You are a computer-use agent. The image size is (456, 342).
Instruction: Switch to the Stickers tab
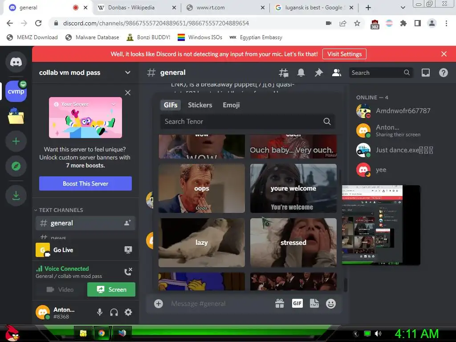[200, 105]
